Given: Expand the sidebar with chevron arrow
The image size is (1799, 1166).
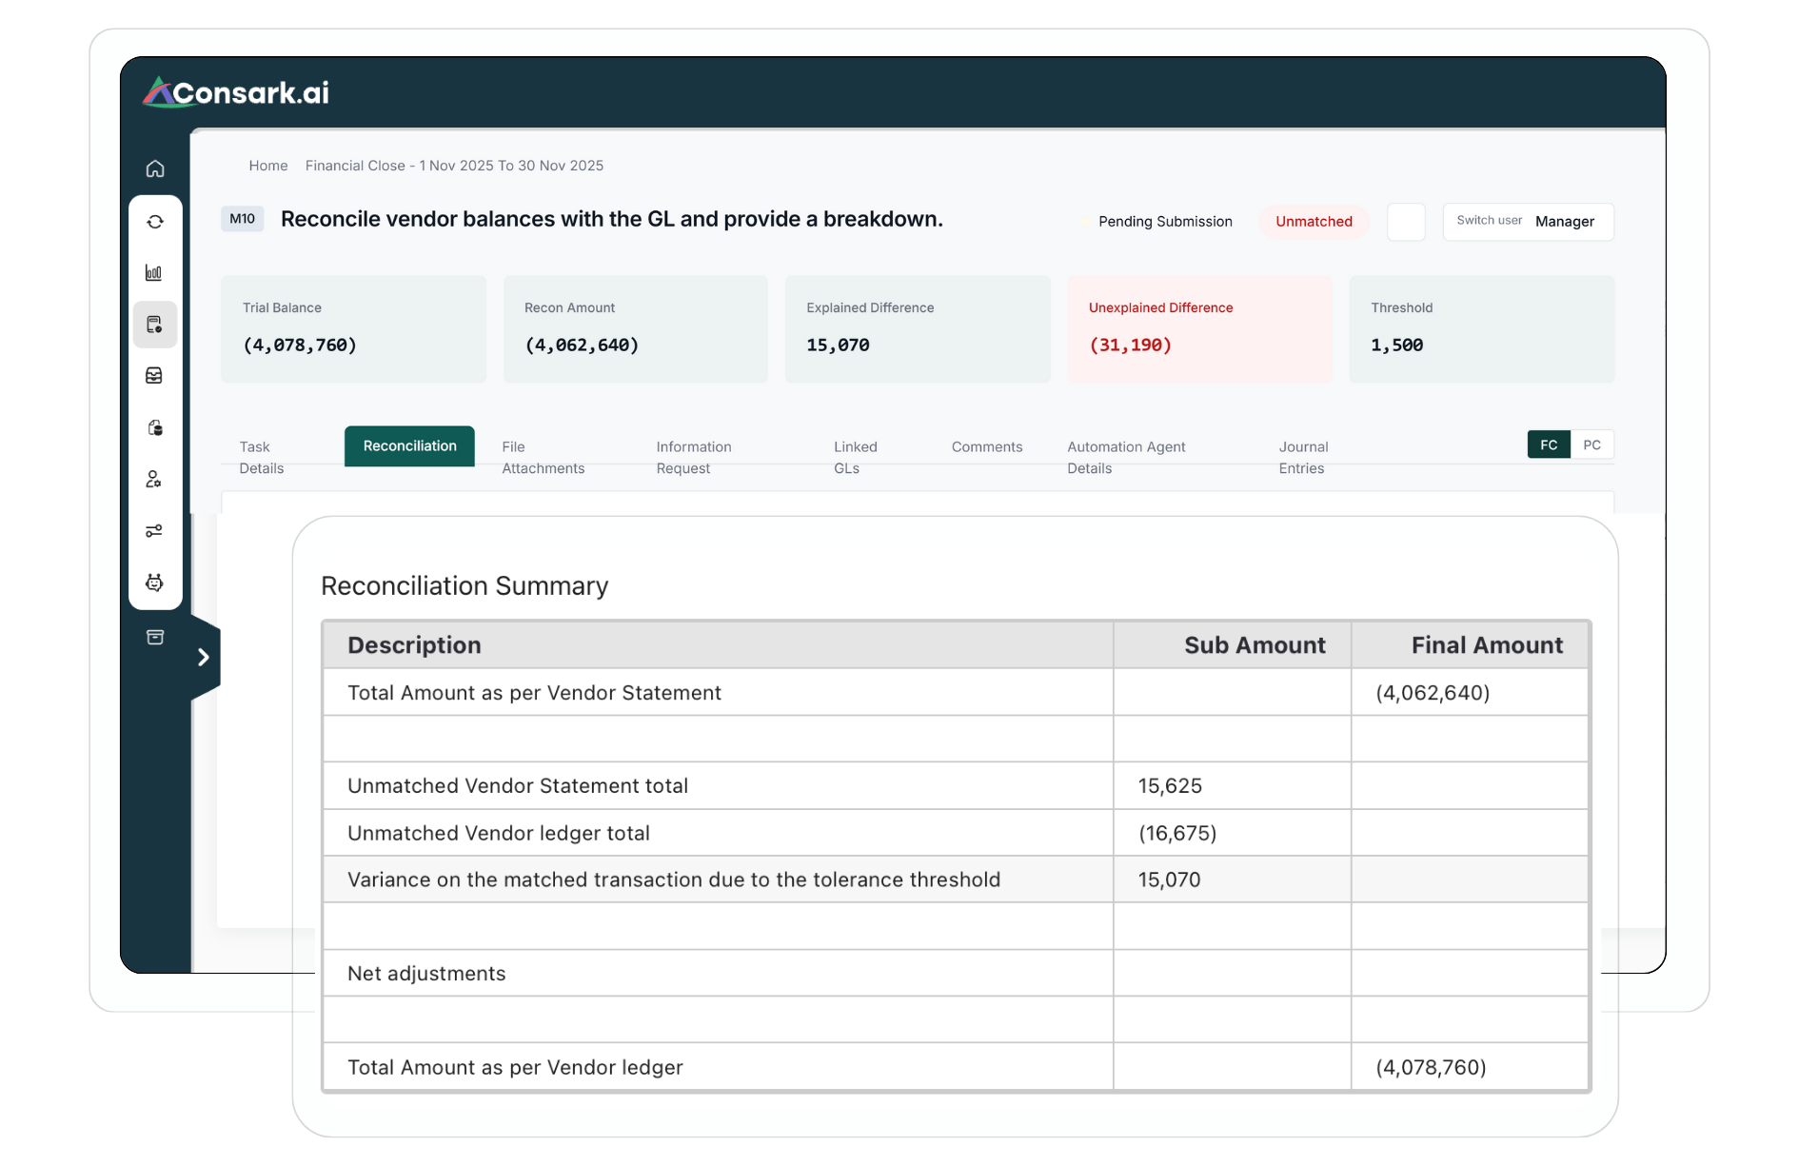Looking at the screenshot, I should point(204,657).
